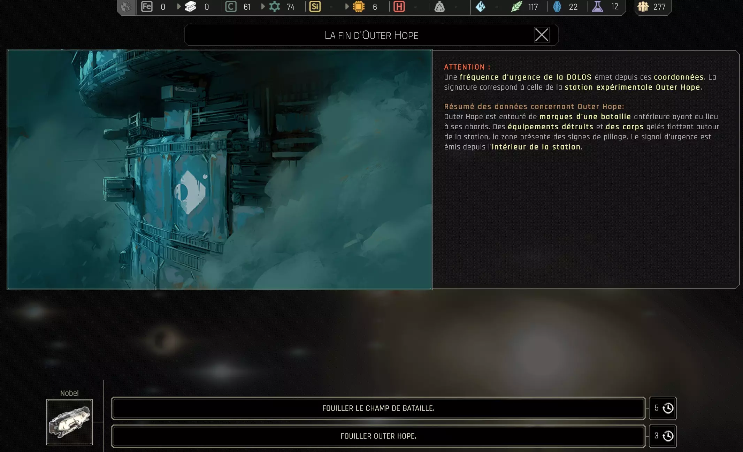Open the cubes menu at resource bar start

(126, 7)
